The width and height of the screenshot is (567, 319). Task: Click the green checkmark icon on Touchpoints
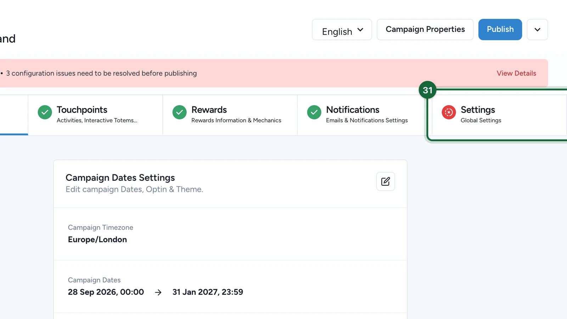(x=45, y=112)
